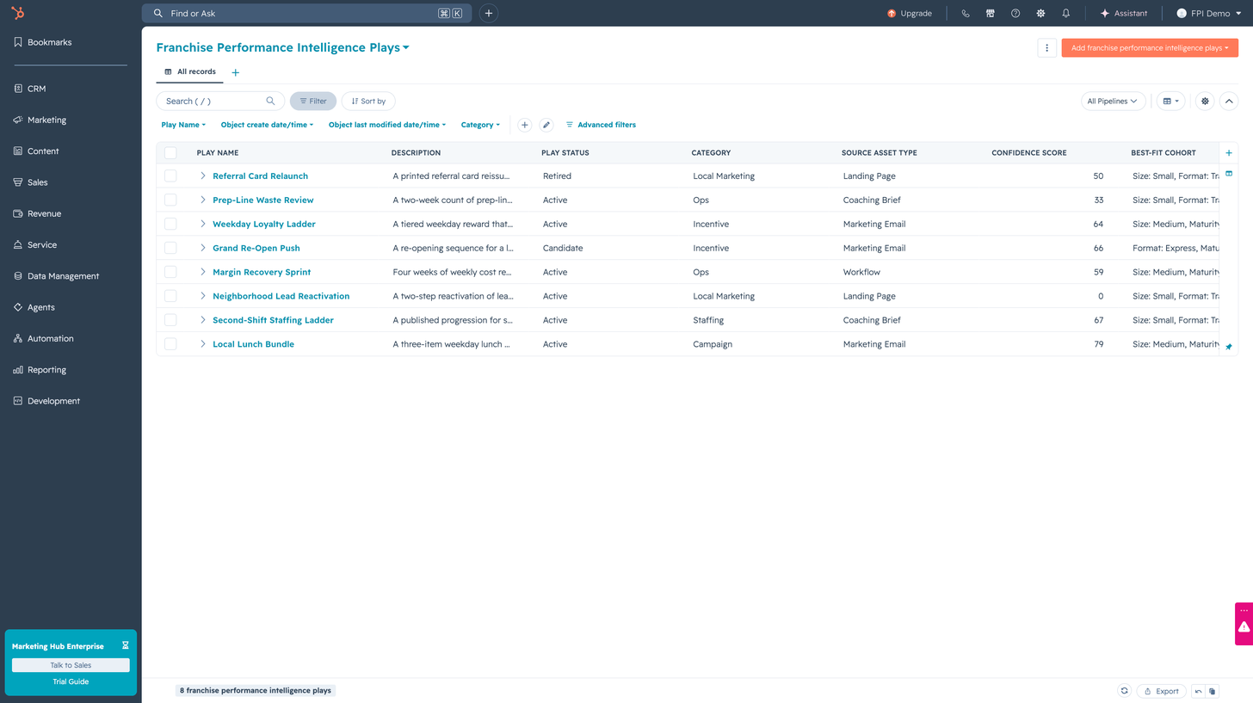
Task: Tick the Weekday Loyalty Ladder checkbox
Action: point(170,224)
